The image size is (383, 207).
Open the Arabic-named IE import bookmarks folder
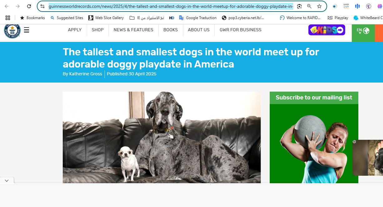click(x=147, y=18)
